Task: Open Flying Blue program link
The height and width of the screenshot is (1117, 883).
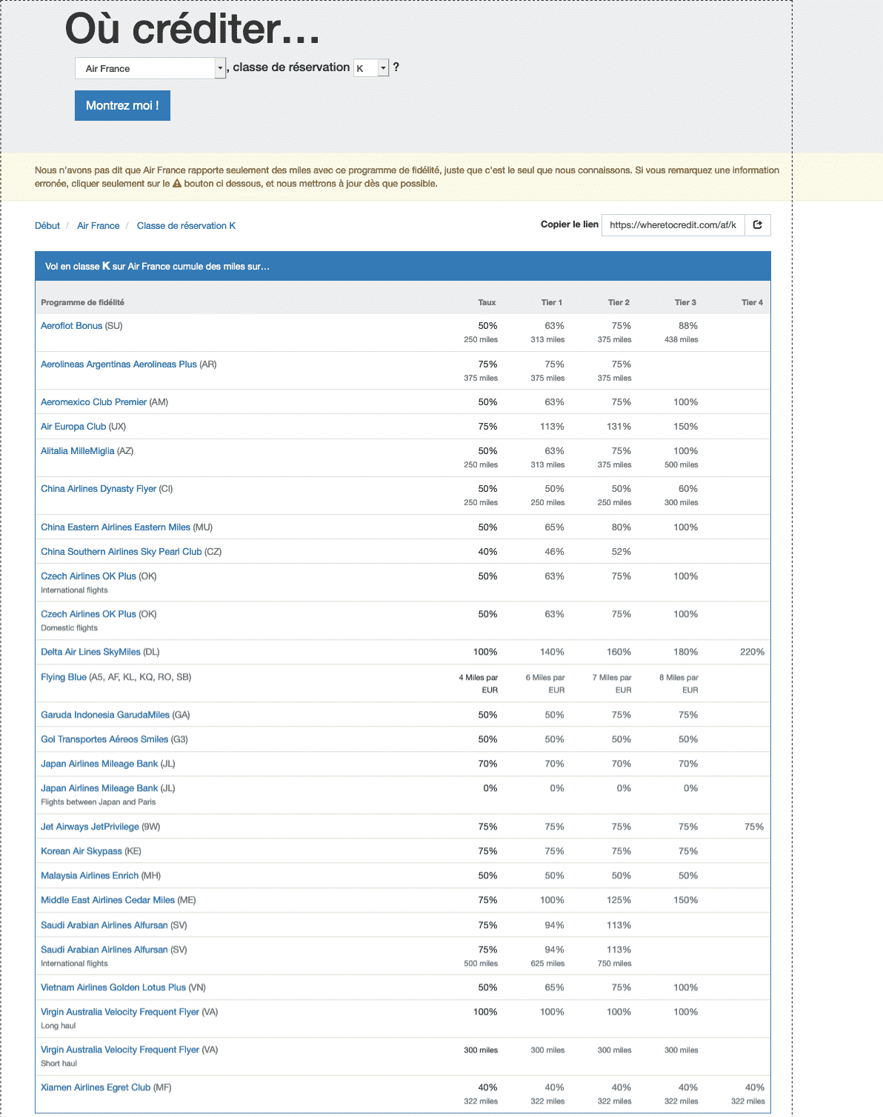Action: pyautogui.click(x=64, y=677)
